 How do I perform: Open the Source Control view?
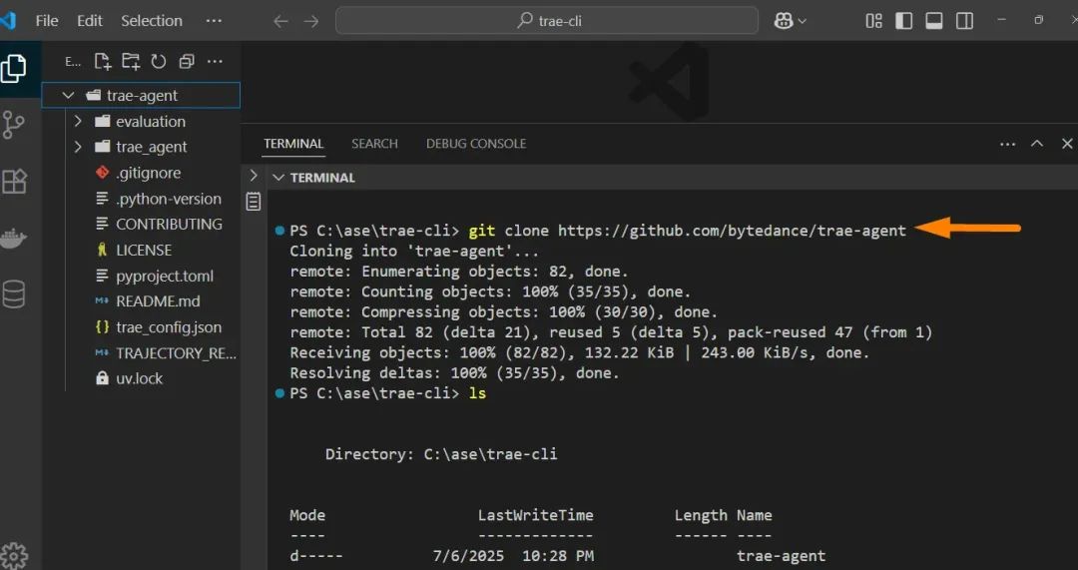tap(14, 125)
